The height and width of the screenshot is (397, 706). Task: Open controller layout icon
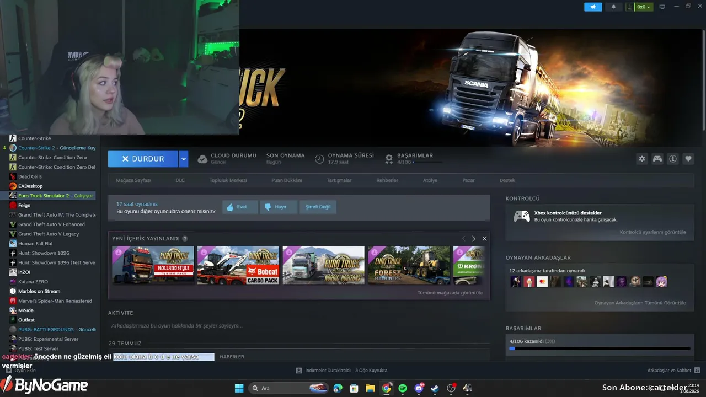point(657,159)
